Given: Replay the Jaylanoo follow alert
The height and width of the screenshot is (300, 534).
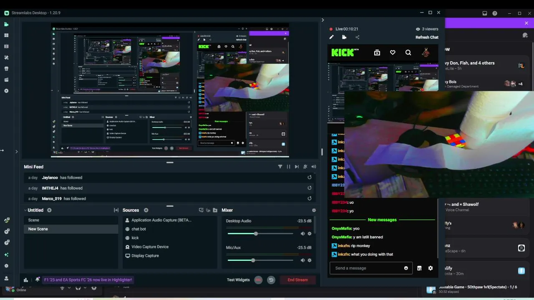Looking at the screenshot, I should pyautogui.click(x=310, y=177).
